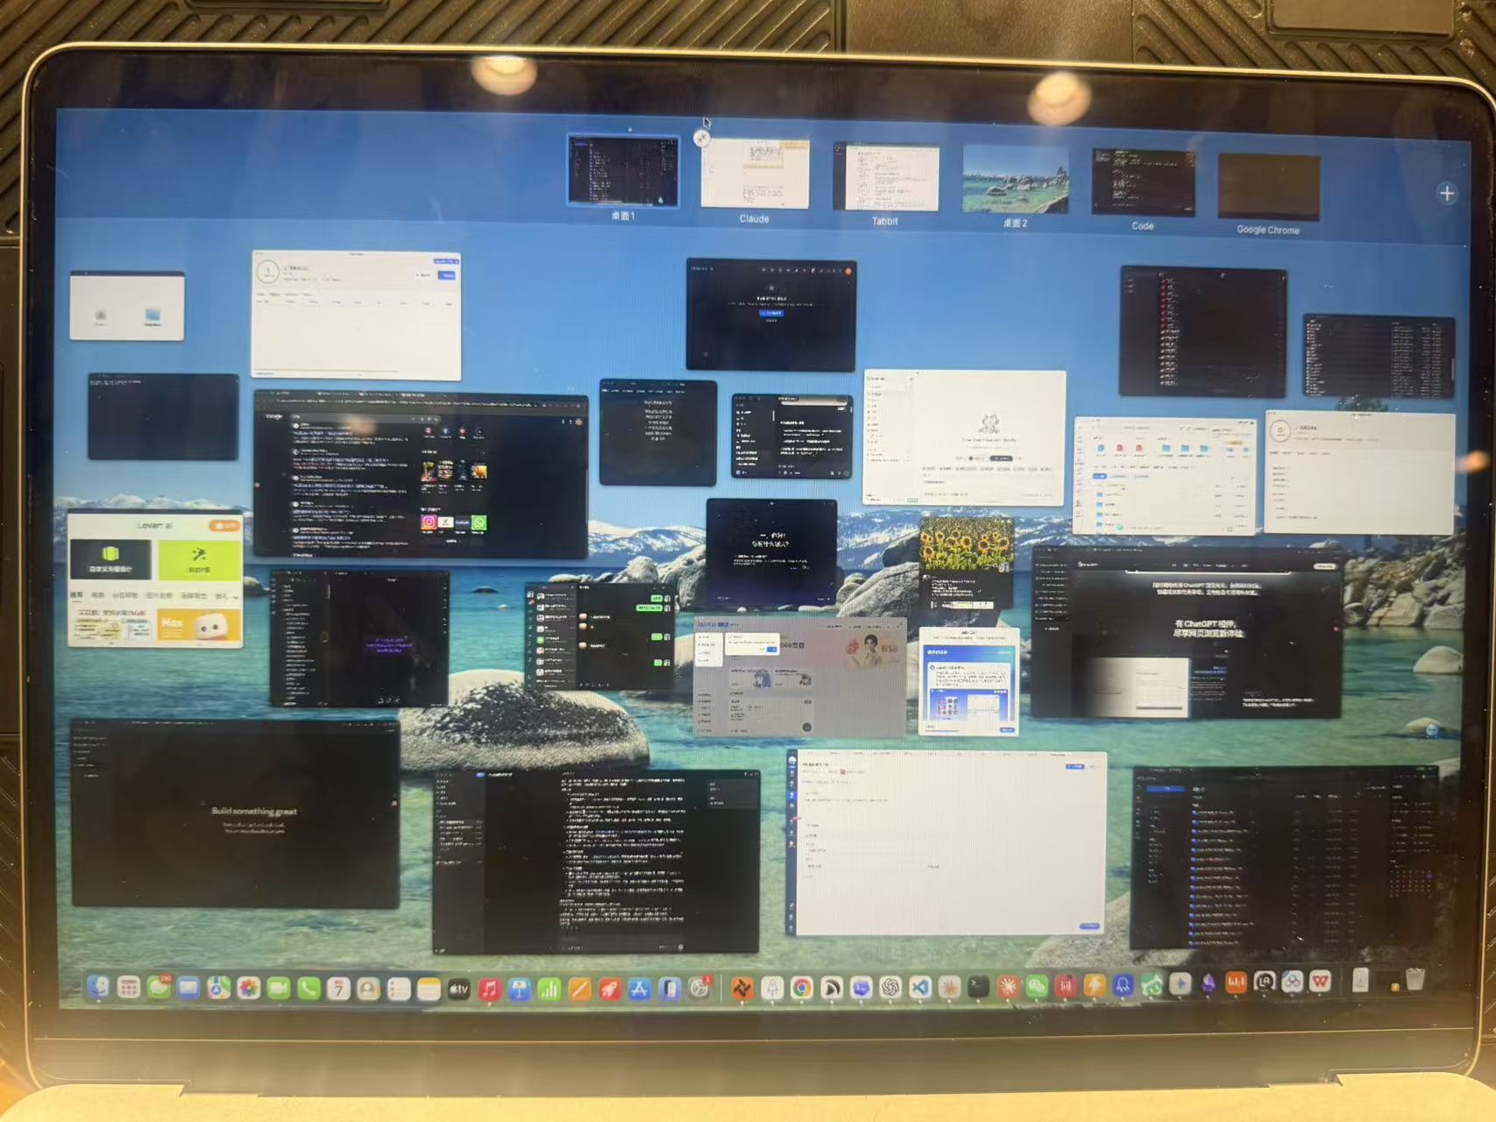Exit full screen on the Claude space thumbnail

tap(702, 138)
